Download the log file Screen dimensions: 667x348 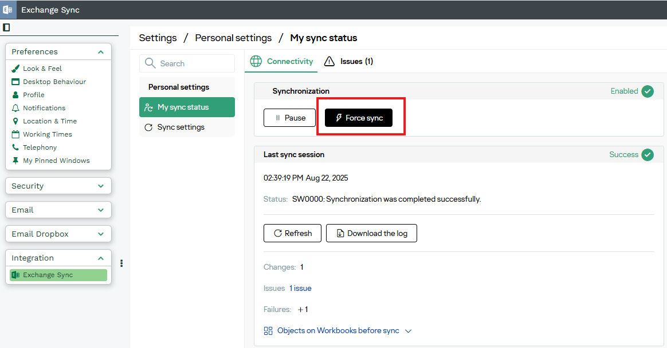[371, 233]
